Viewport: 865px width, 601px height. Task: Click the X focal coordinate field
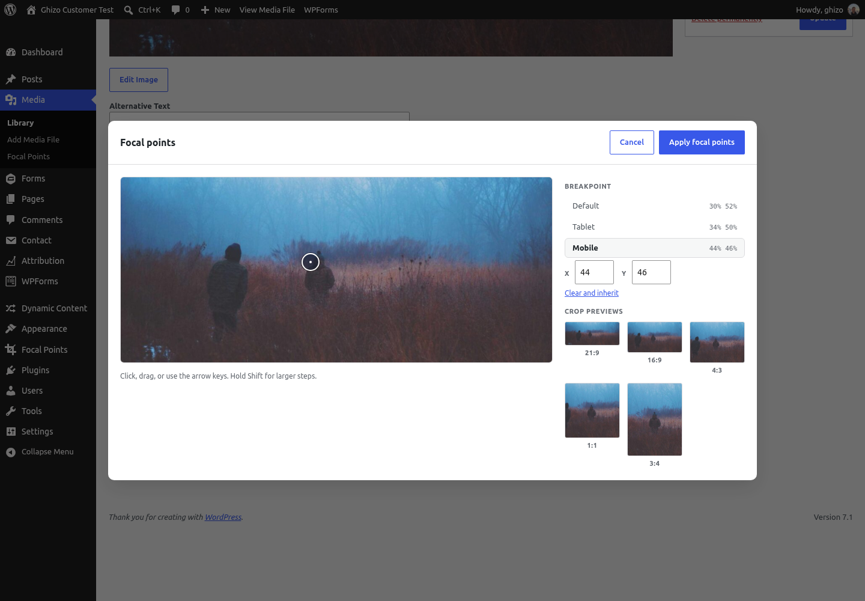tap(594, 272)
